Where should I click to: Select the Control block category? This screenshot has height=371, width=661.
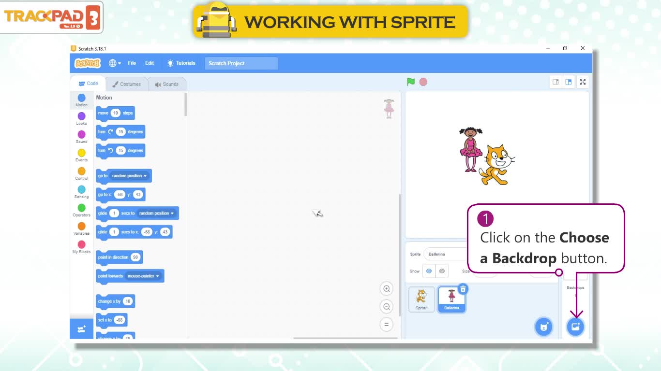point(81,174)
